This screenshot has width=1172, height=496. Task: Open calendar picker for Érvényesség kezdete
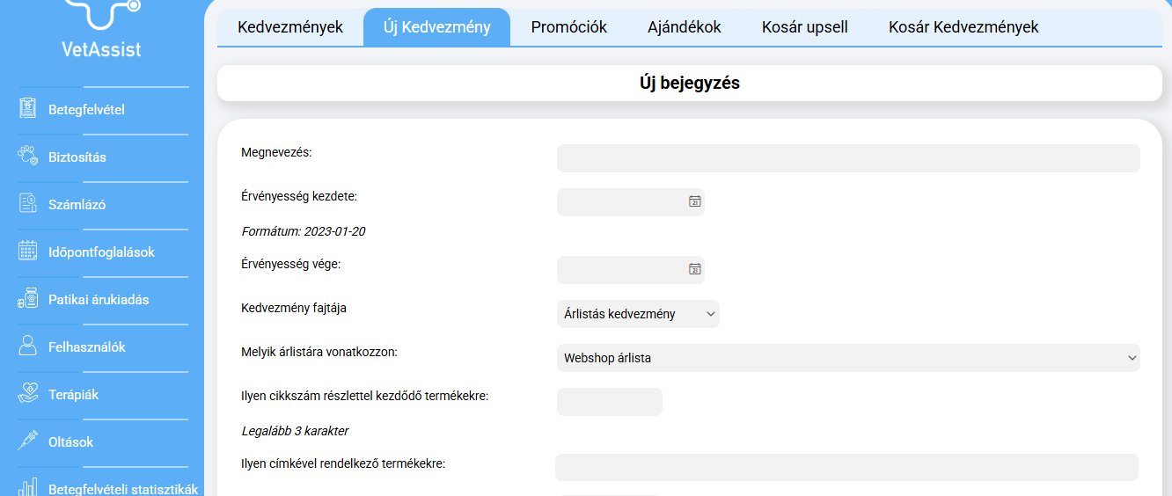pyautogui.click(x=694, y=201)
